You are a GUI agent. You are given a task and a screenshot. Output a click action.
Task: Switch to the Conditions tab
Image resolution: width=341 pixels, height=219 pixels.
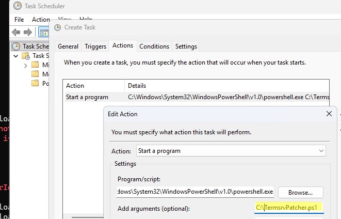tap(154, 46)
